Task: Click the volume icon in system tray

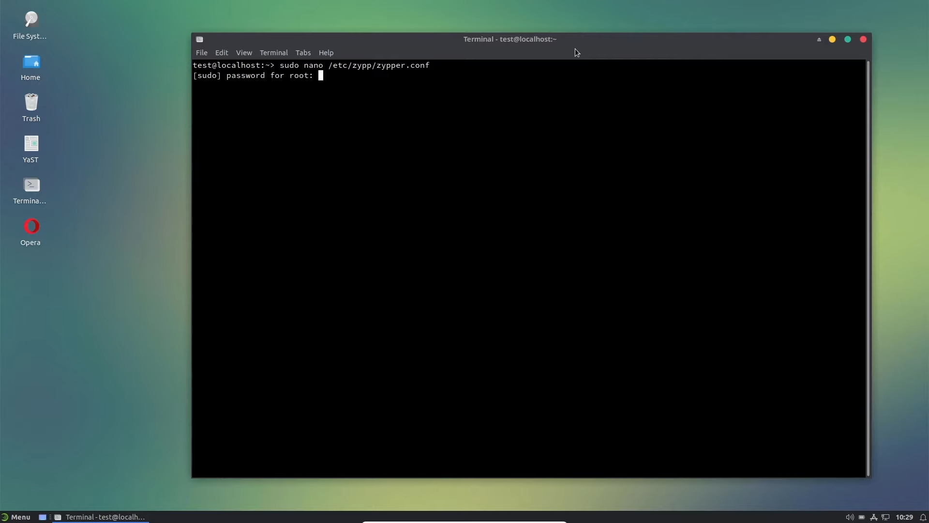Action: click(850, 517)
